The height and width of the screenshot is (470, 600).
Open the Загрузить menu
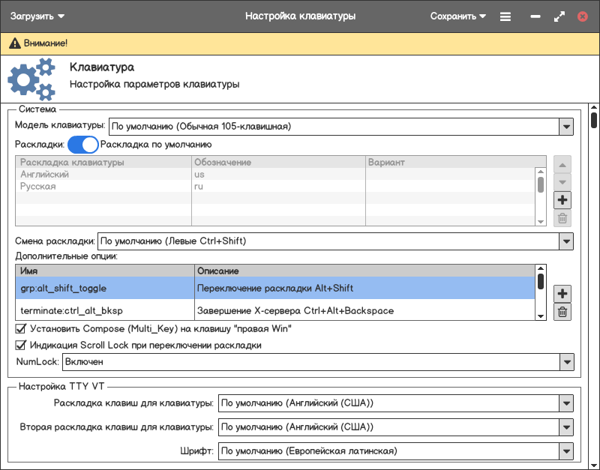coord(37,16)
